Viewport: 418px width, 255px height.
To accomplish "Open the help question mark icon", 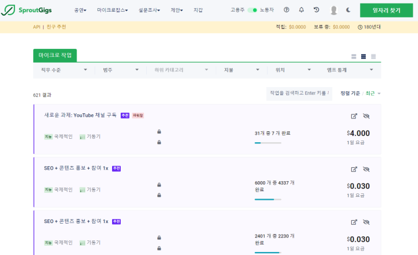I will pyautogui.click(x=286, y=10).
